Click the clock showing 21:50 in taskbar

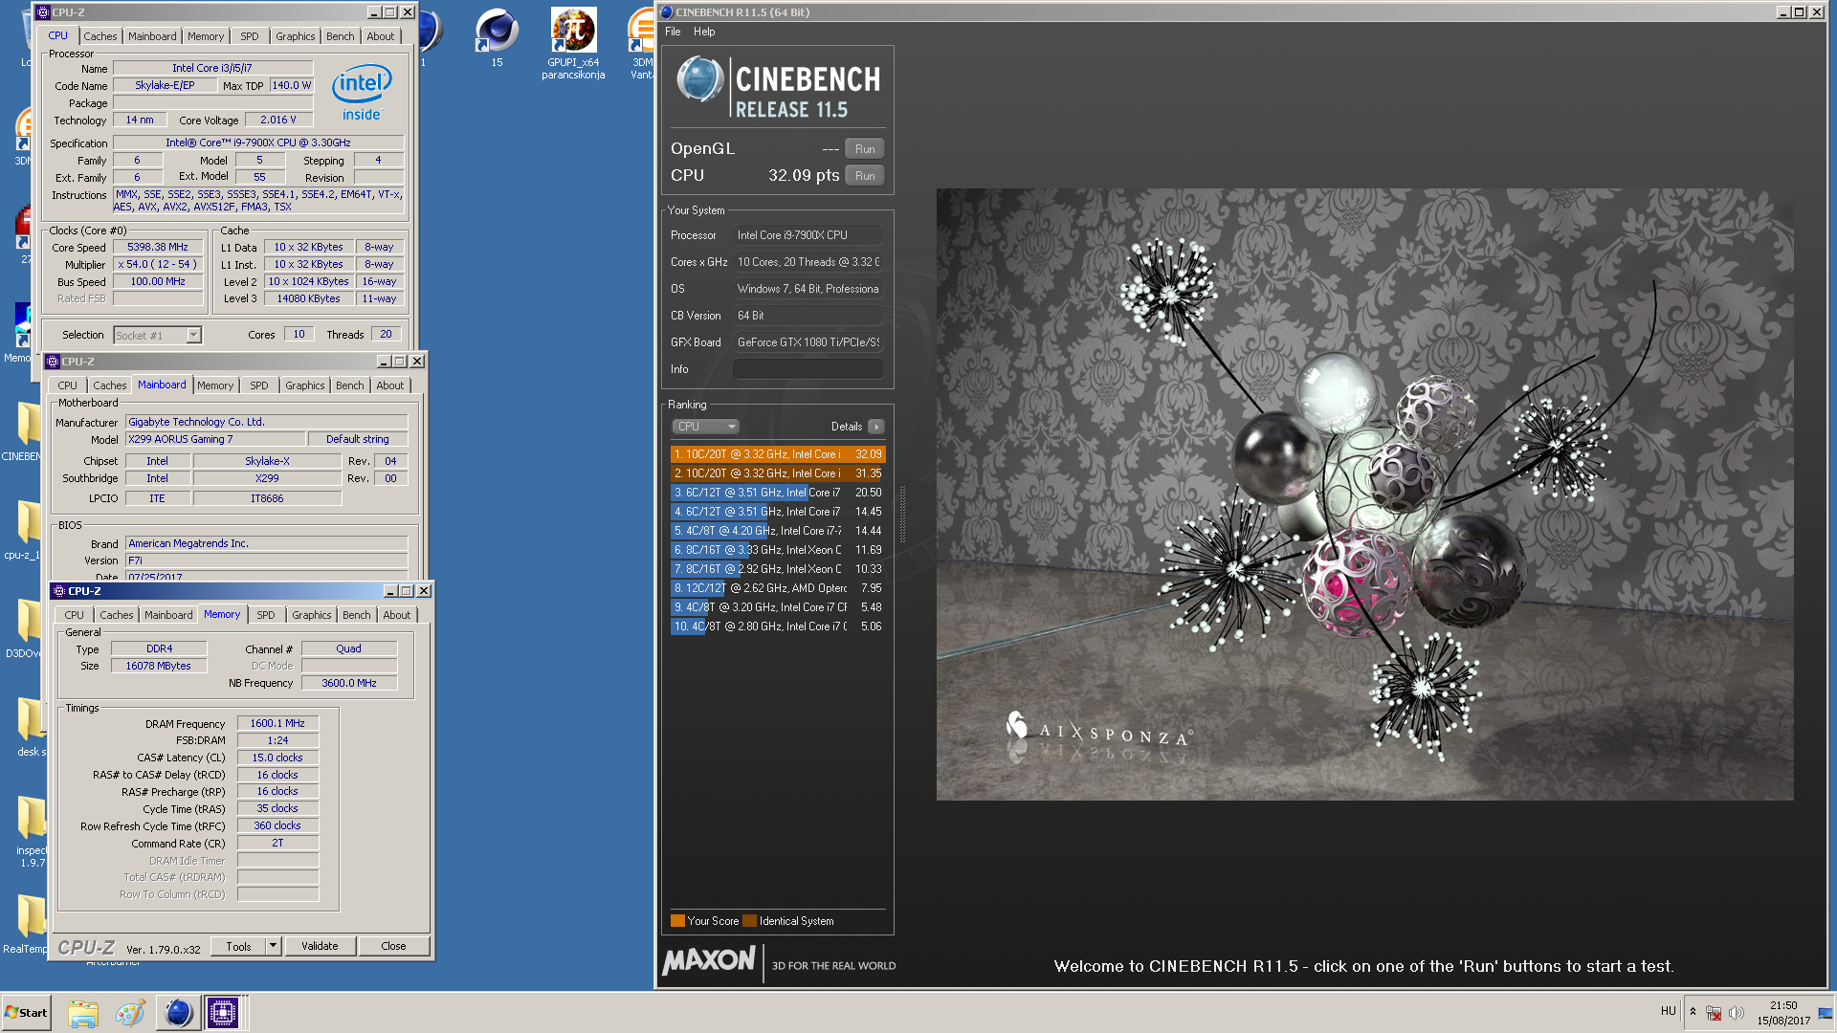(x=1783, y=1005)
